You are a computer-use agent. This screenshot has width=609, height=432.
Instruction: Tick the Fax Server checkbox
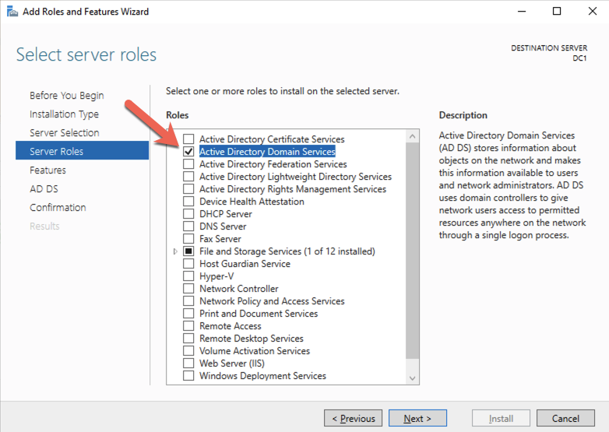[188, 238]
